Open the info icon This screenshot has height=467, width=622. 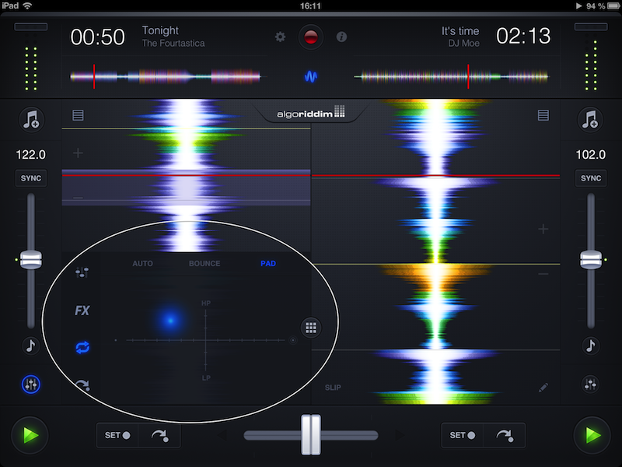[x=341, y=37]
